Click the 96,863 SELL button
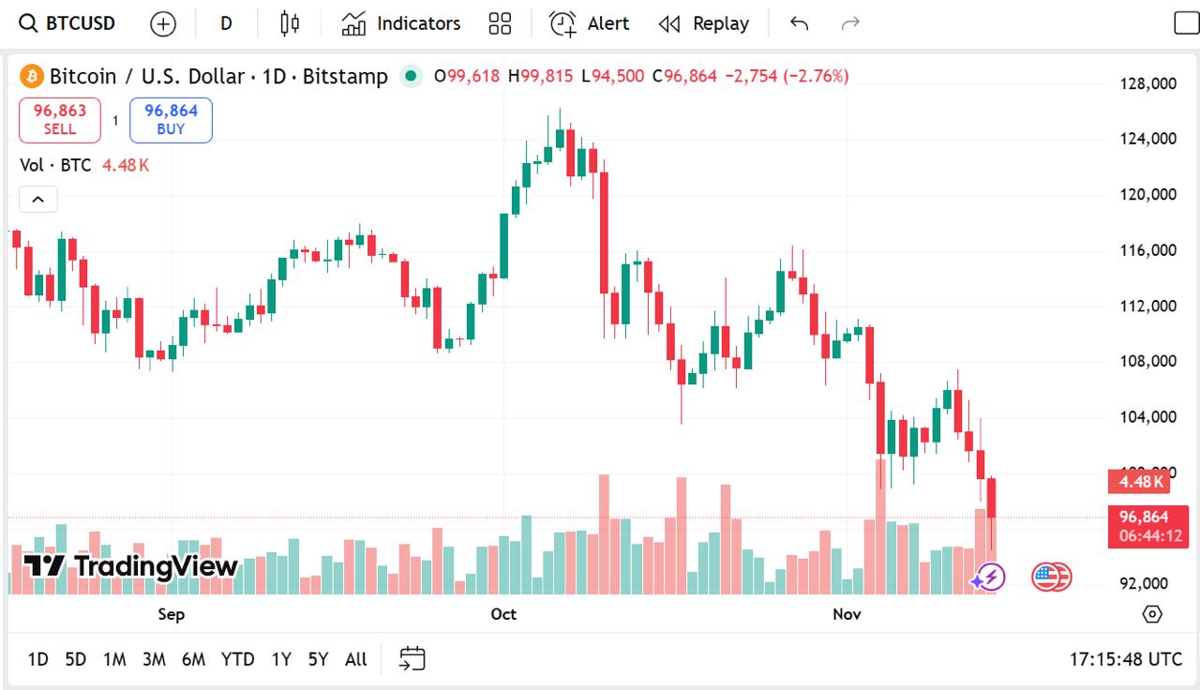Image resolution: width=1200 pixels, height=690 pixels. [60, 119]
